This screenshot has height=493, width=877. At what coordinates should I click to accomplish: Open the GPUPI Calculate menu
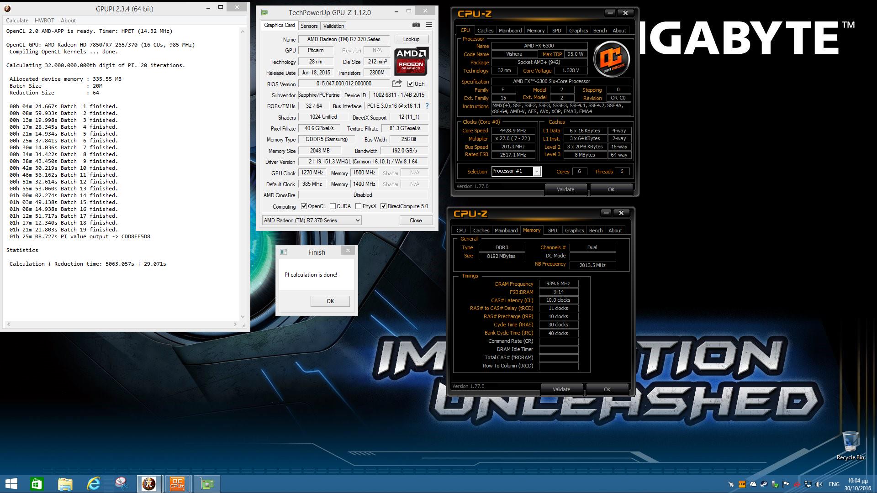[x=17, y=21]
